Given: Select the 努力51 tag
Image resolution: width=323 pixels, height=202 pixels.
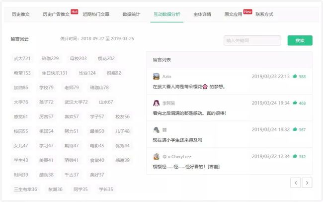Looking at the screenshot, I should pyautogui.click(x=72, y=131).
